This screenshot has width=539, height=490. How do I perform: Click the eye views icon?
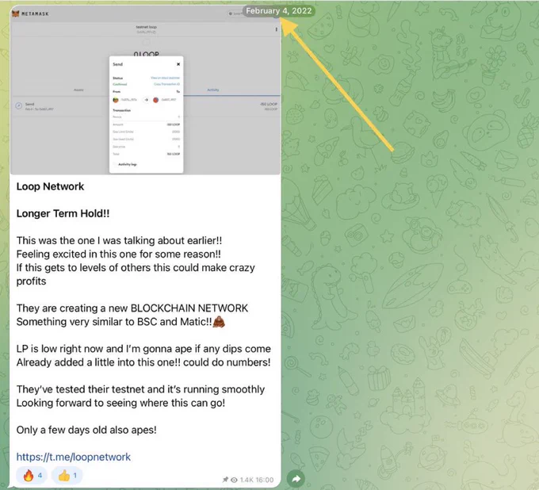pyautogui.click(x=234, y=480)
